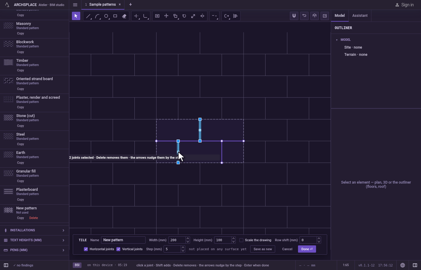The image size is (421, 270).
Task: Decrease the Step (mm) stepper
Action: point(183,251)
